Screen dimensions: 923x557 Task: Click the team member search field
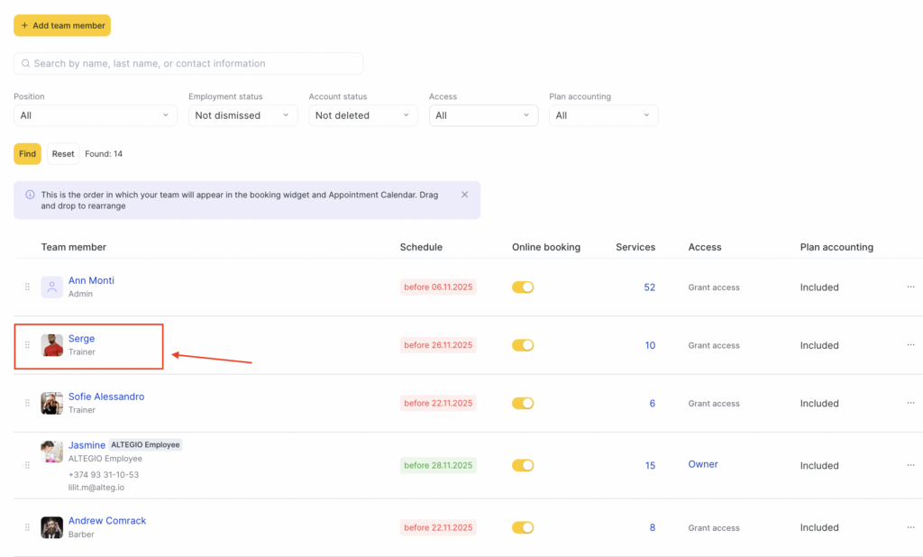tap(188, 63)
